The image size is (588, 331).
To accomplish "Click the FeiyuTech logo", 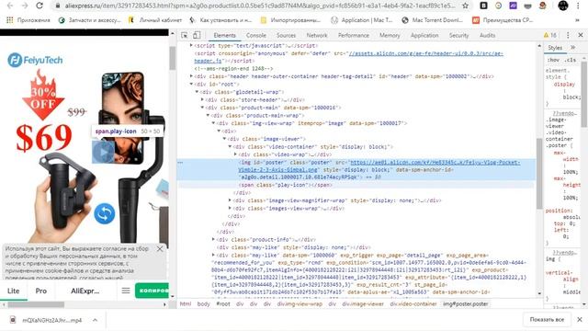I will click(35, 60).
